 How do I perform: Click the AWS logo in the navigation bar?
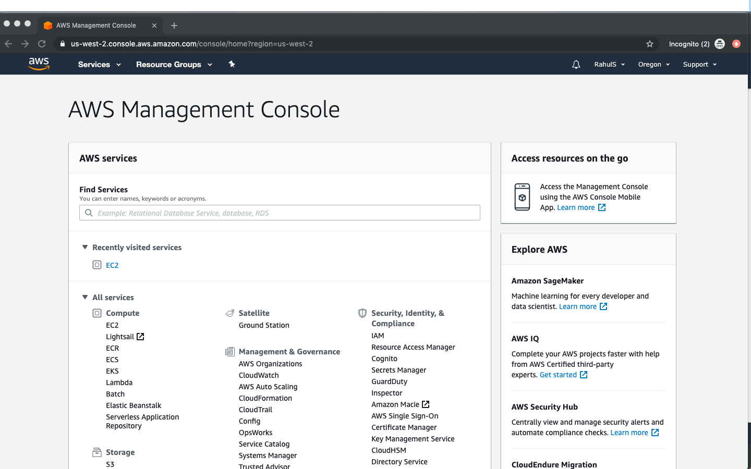coord(39,64)
